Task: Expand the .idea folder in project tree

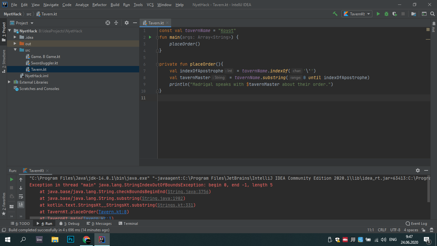Action: [x=15, y=37]
